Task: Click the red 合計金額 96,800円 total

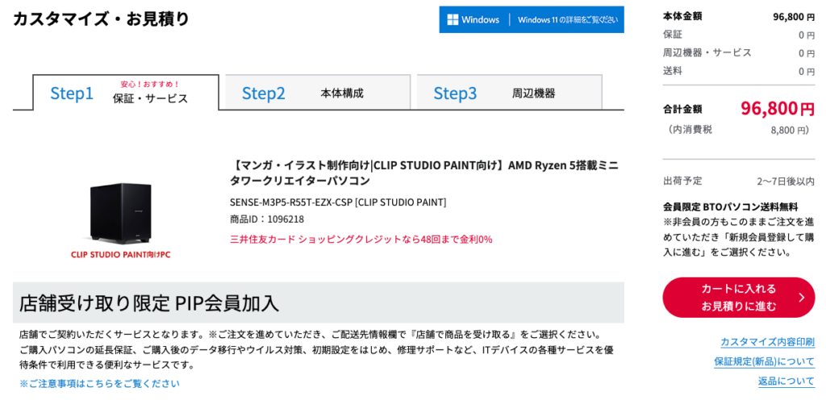Action: point(777,109)
